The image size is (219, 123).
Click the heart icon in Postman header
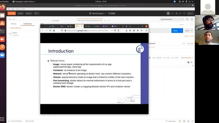tap(184, 13)
